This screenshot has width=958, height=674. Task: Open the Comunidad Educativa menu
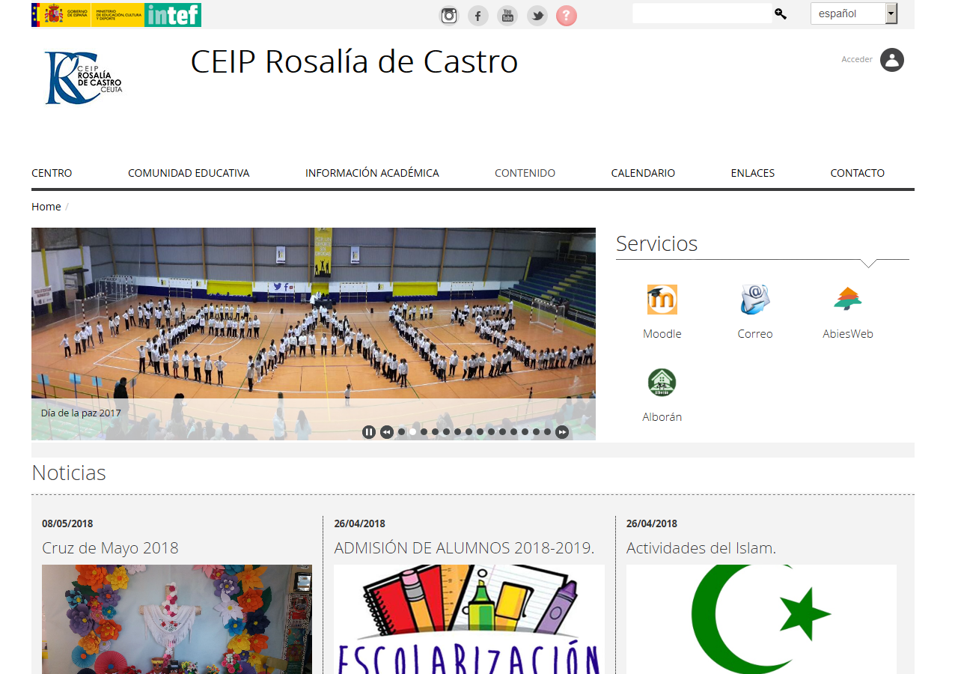pyautogui.click(x=189, y=173)
